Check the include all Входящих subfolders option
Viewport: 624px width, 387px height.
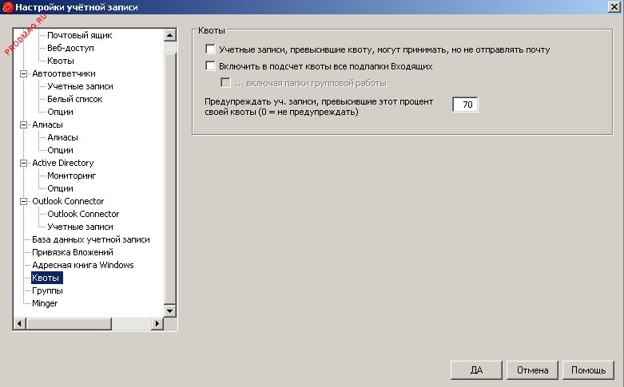(x=211, y=67)
